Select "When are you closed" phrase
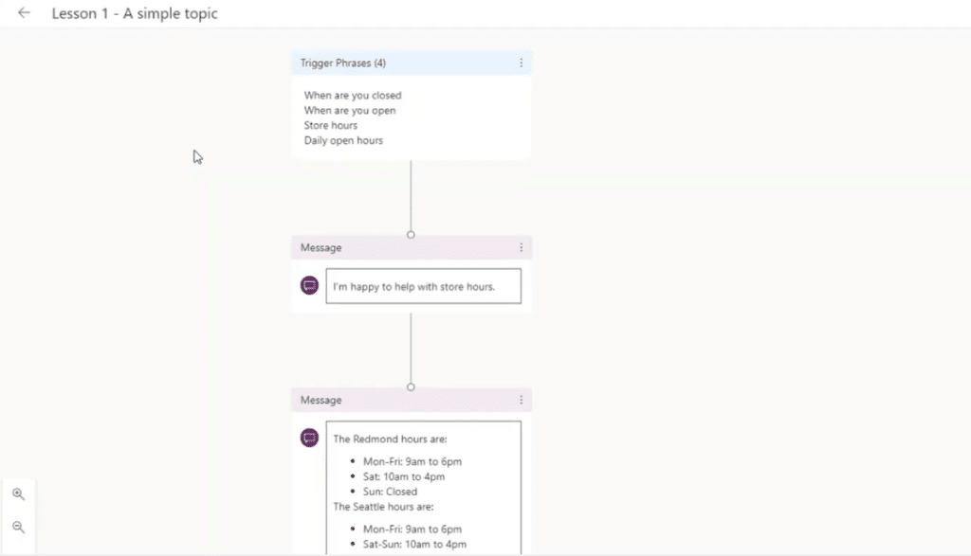The height and width of the screenshot is (556, 971). click(353, 96)
